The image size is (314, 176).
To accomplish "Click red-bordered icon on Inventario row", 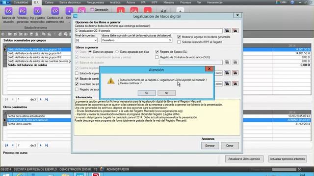I will pyautogui.click(x=235, y=84).
